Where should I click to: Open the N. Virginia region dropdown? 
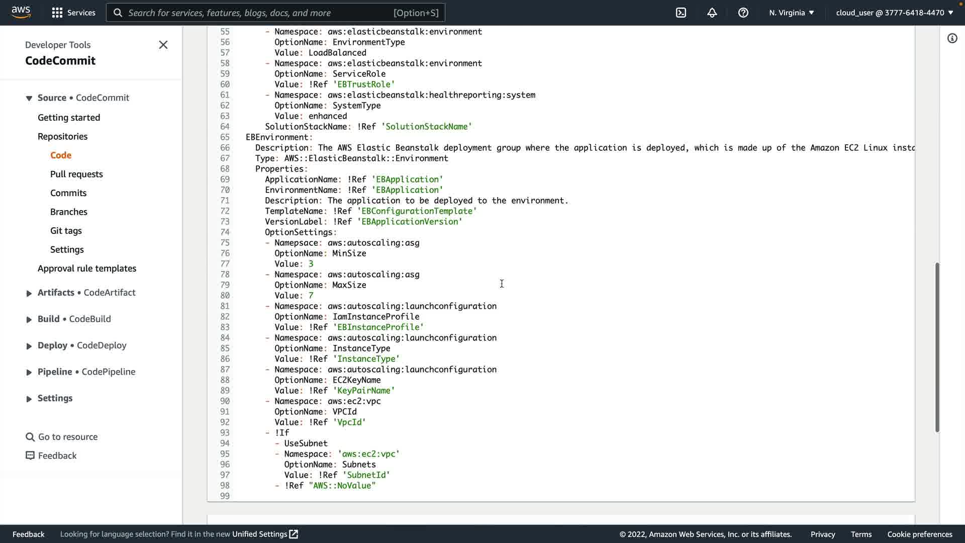tap(791, 13)
